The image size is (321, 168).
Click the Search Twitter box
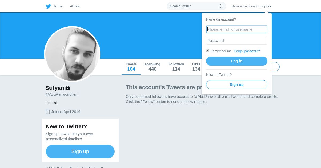(x=193, y=6)
